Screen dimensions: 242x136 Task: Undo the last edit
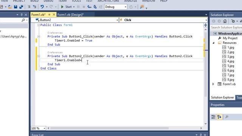click(42, 7)
